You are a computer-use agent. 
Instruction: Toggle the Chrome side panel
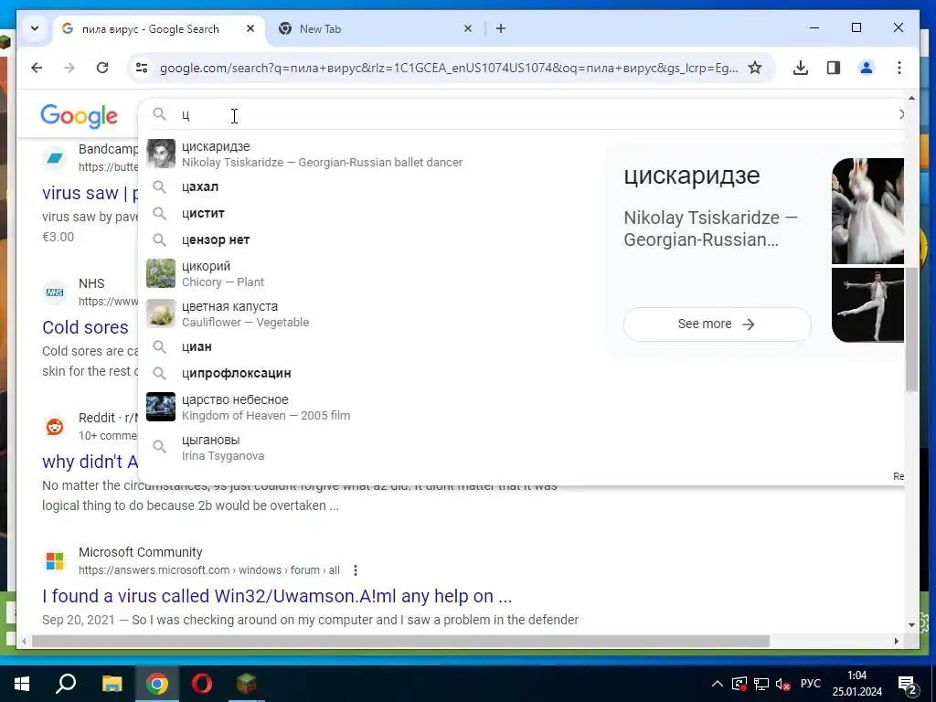(834, 68)
